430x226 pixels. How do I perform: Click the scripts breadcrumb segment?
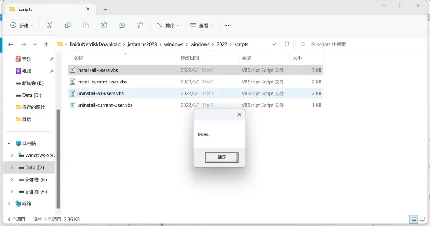tap(241, 44)
